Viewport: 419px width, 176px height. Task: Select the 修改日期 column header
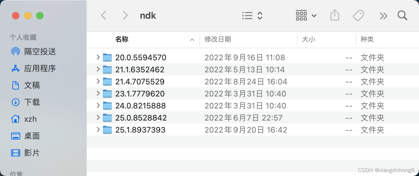(218, 39)
